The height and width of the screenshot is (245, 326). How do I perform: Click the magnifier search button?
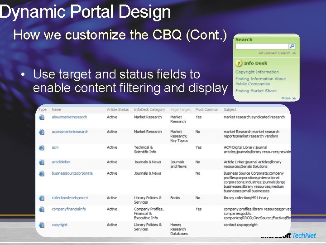(x=292, y=46)
